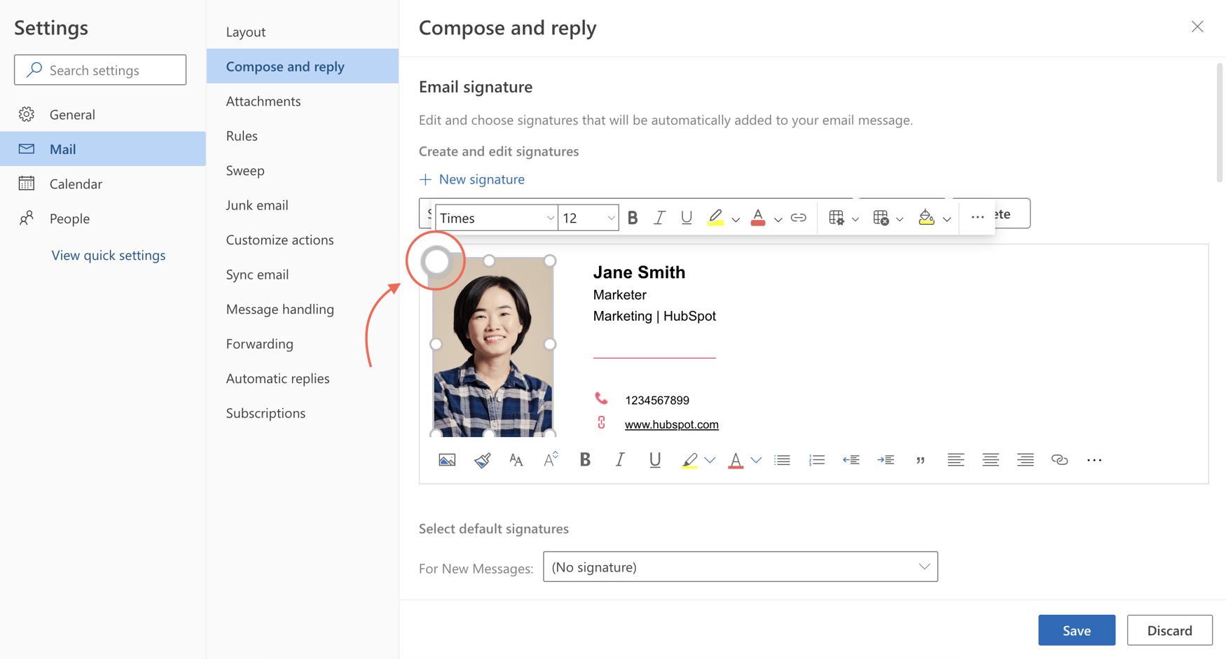Align text right
1226x659 pixels.
1025,460
